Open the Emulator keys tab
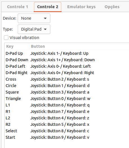Screen dimensions: 129x148 [81, 7]
